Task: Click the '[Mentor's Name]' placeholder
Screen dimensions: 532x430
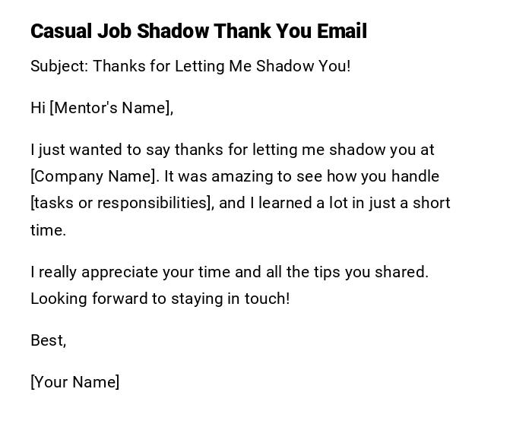Action: (111, 108)
